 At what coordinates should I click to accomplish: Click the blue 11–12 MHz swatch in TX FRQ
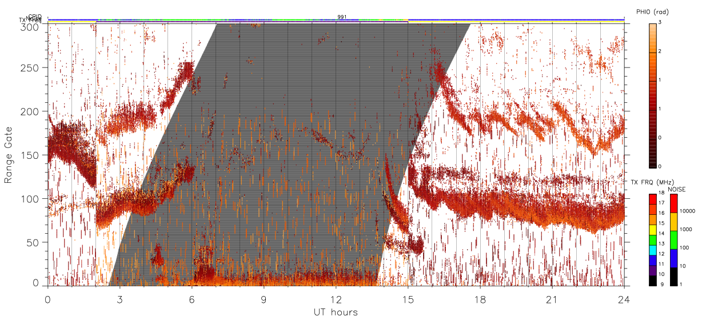[x=653, y=260]
